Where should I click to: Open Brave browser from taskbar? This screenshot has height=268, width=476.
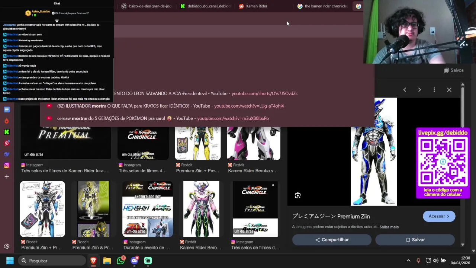[93, 261]
